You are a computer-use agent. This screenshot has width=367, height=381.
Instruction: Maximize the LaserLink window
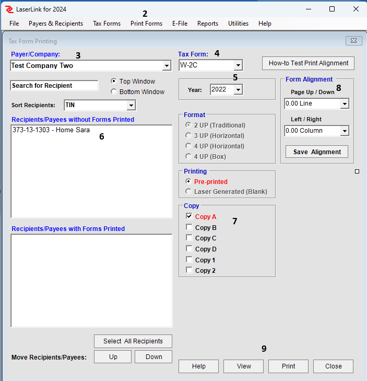332,9
